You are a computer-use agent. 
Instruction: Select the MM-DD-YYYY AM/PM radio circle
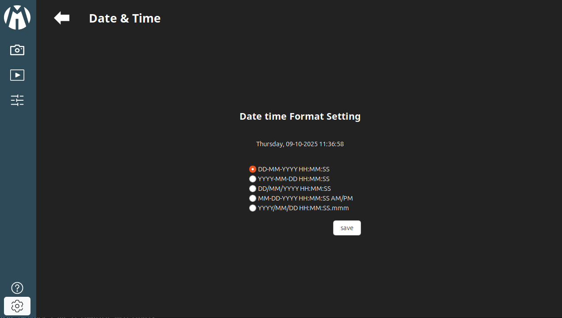point(253,198)
